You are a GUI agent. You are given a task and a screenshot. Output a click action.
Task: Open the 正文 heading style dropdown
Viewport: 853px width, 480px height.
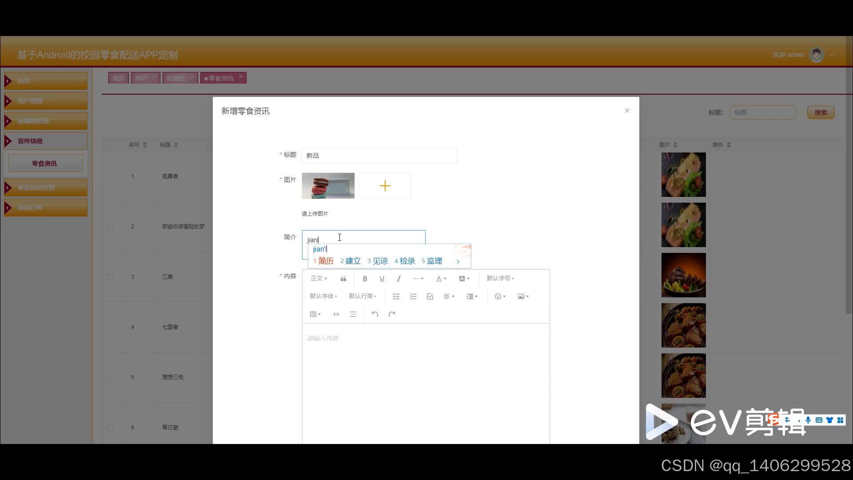(319, 279)
